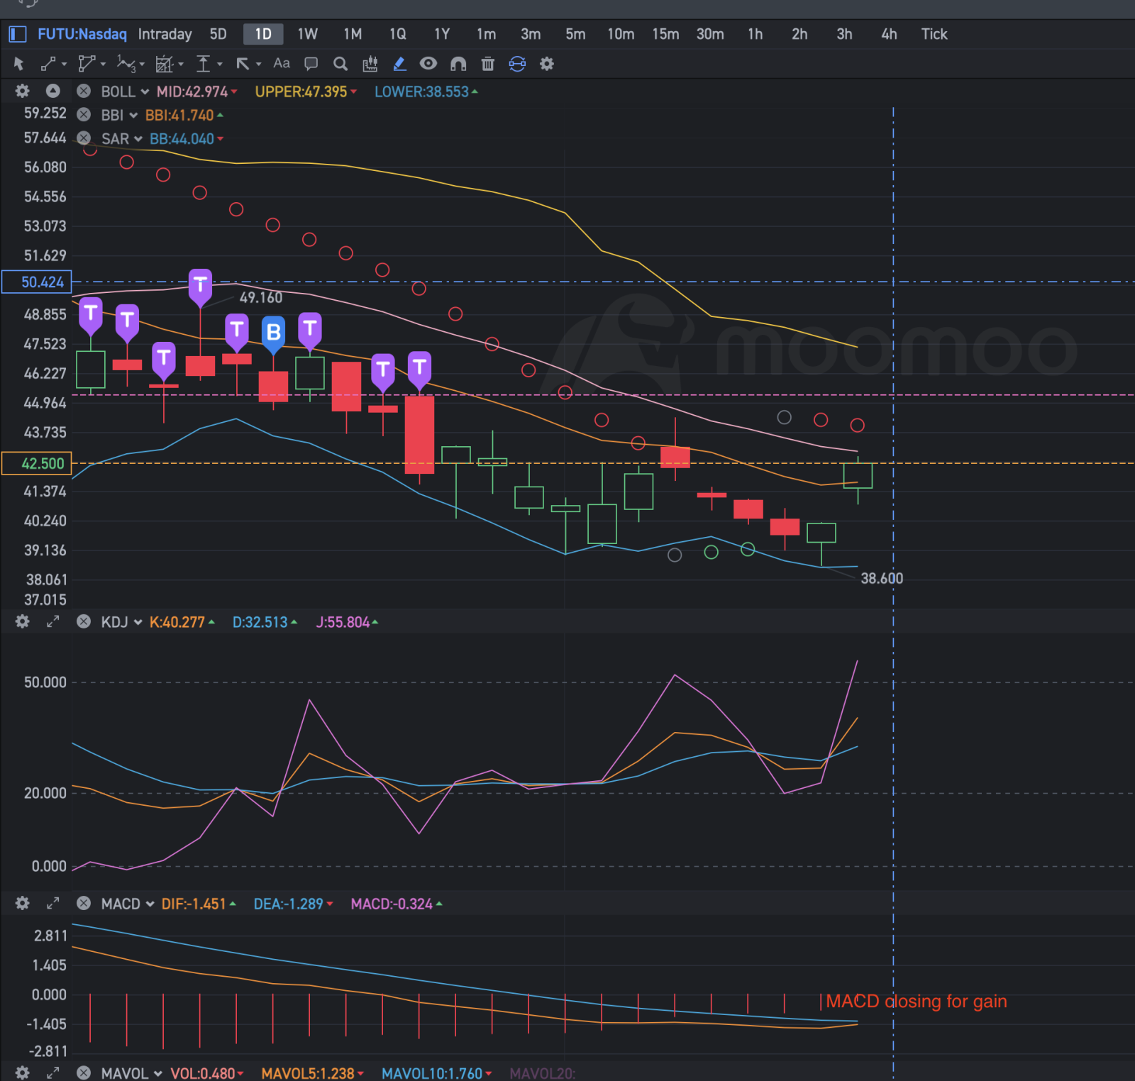Switch to the 5D timeframe
This screenshot has width=1135, height=1081.
pyautogui.click(x=218, y=34)
